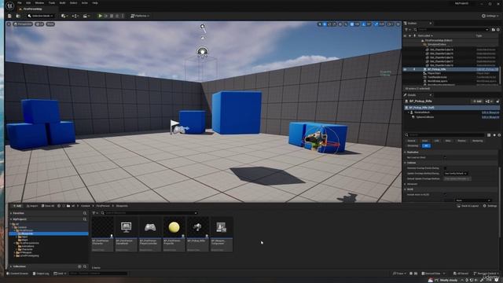Open Outliner settings gear

(498, 30)
